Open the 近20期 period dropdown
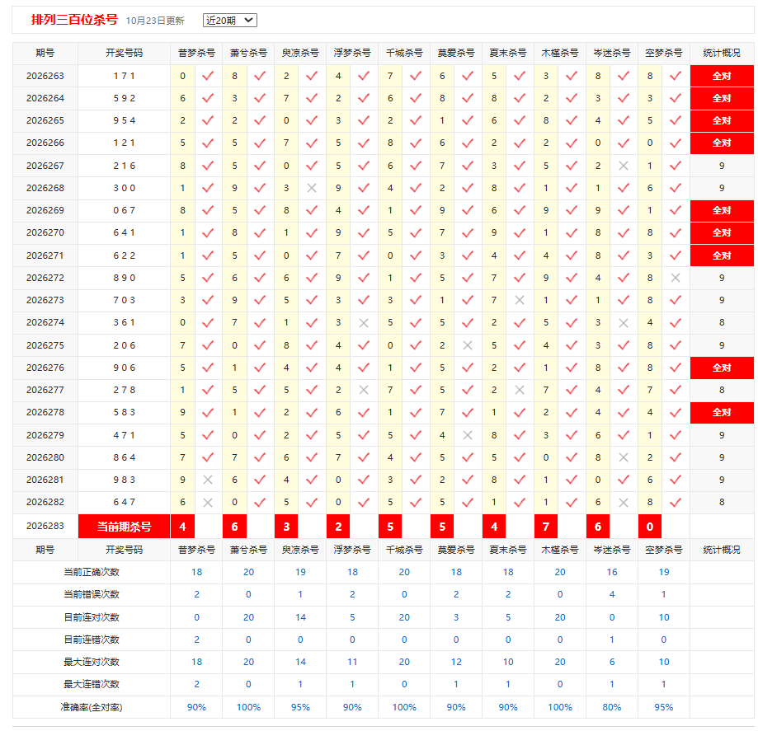Image resolution: width=758 pixels, height=731 pixels. (229, 21)
